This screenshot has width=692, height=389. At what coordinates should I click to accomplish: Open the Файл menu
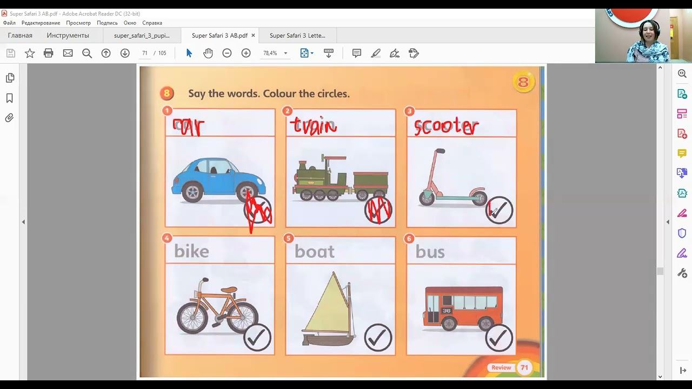(x=9, y=23)
